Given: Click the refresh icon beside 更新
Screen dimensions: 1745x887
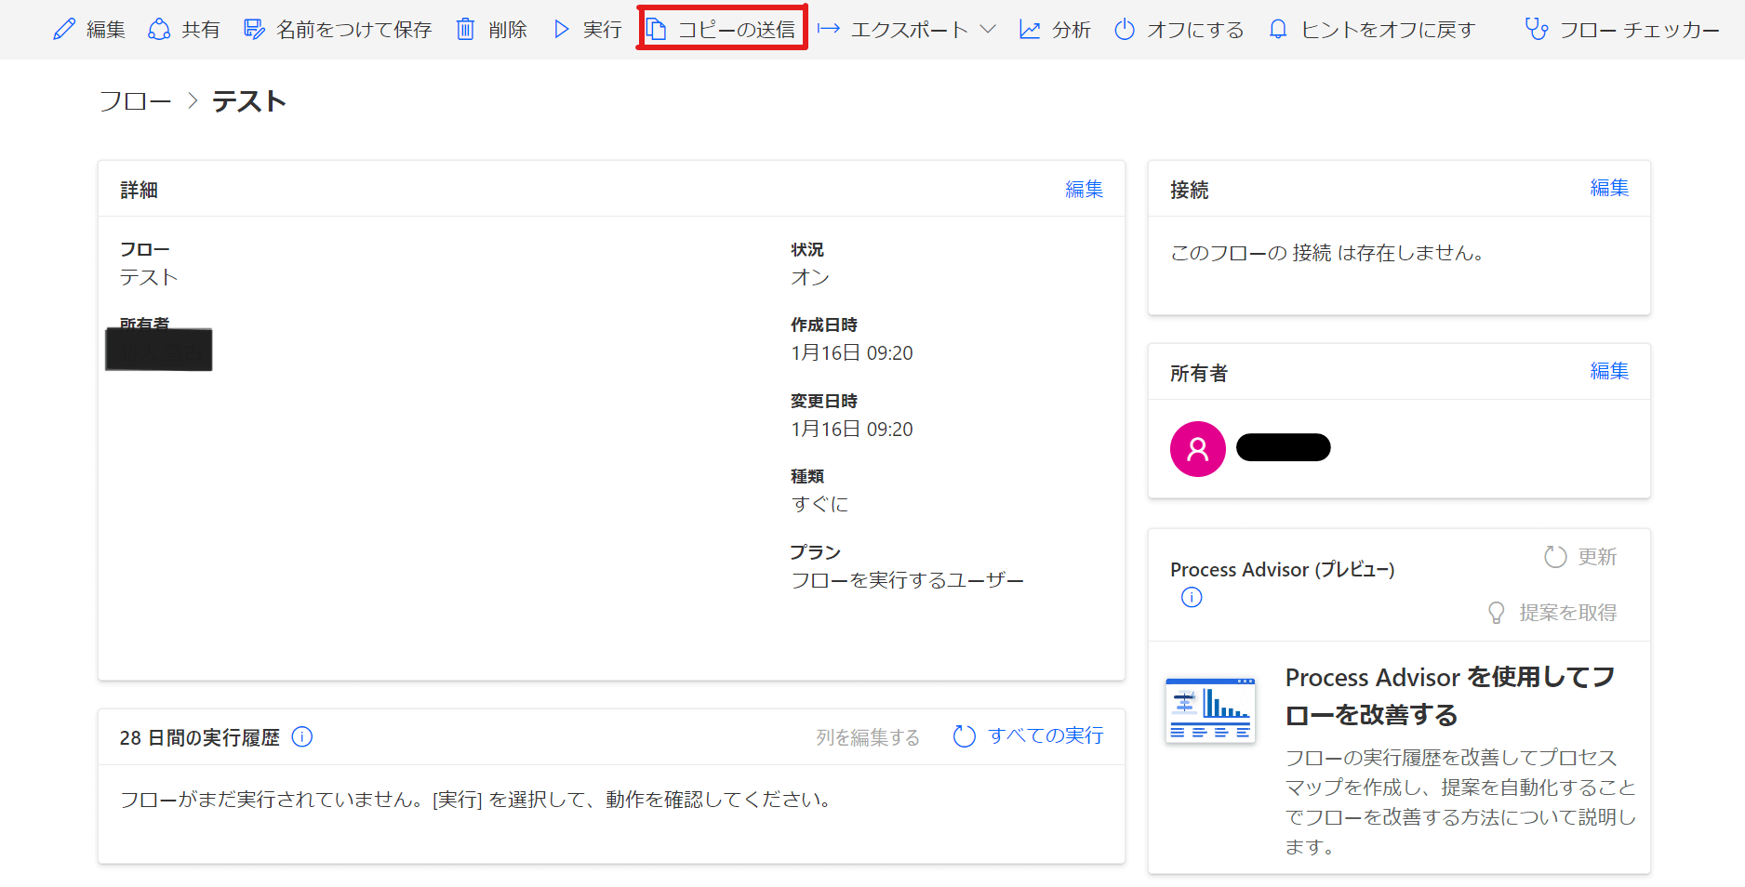Looking at the screenshot, I should pos(1555,557).
